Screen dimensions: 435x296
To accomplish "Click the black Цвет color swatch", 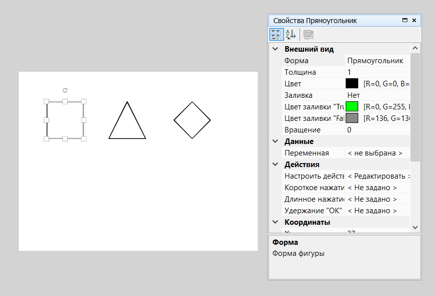I will pyautogui.click(x=352, y=84).
